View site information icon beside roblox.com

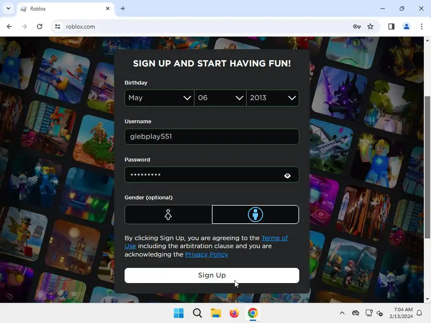click(58, 26)
